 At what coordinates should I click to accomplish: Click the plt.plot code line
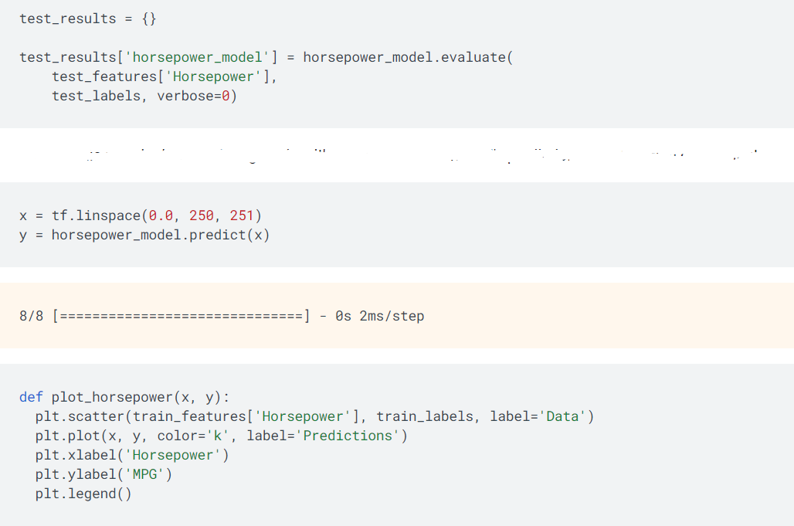[x=221, y=436]
